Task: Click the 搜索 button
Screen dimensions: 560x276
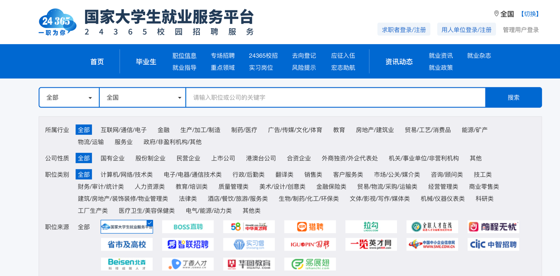Action: click(513, 97)
